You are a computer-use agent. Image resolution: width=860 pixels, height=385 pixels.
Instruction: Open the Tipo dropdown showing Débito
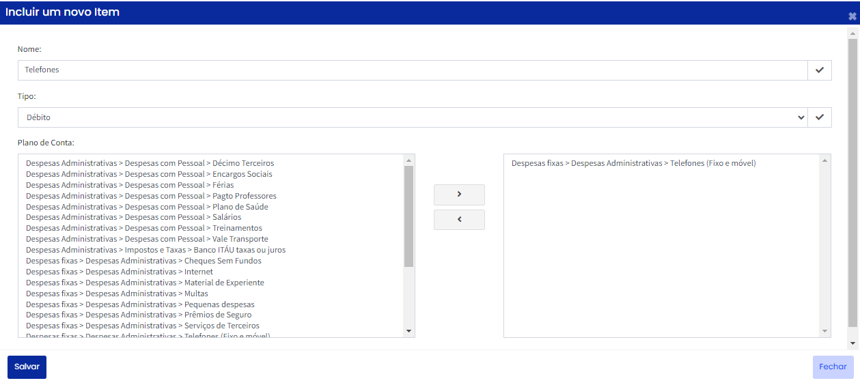pyautogui.click(x=413, y=117)
